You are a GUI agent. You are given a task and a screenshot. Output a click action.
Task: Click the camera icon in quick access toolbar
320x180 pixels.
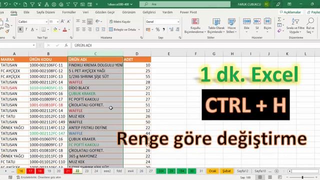82,4
